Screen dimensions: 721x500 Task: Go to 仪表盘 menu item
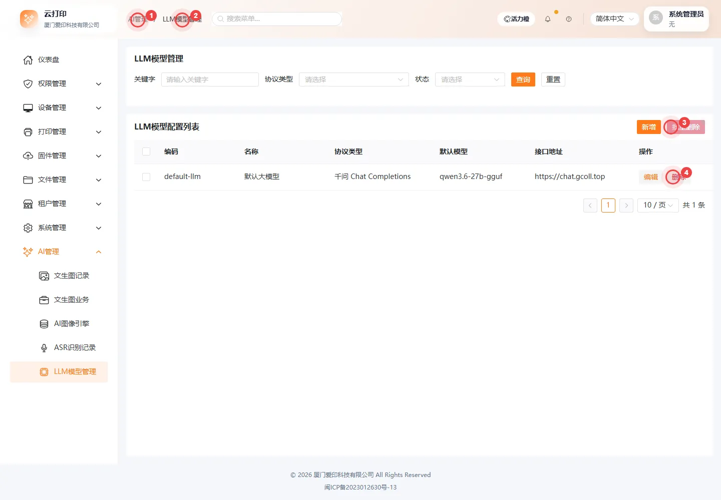click(59, 60)
